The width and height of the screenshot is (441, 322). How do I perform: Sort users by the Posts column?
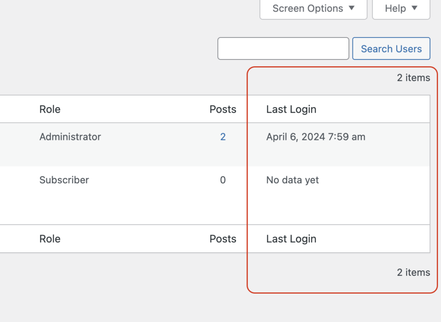pyautogui.click(x=223, y=109)
